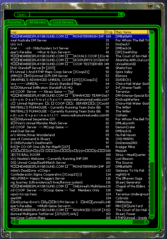The image size is (167, 239).
Task: Select 'Oldunreal Infiltration Standoff US HQ' row
Action: pos(80,88)
